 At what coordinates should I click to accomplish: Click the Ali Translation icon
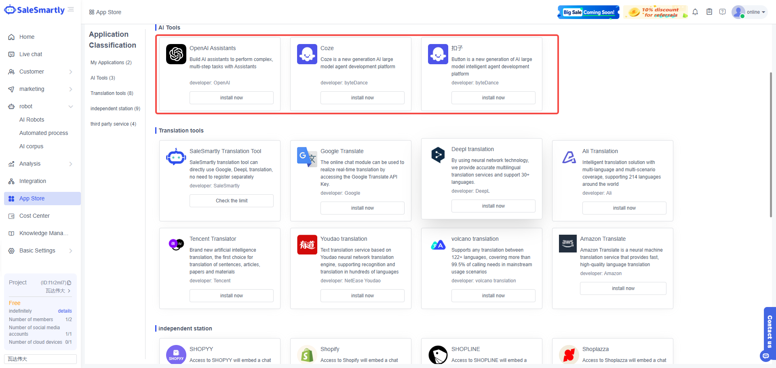coord(569,157)
